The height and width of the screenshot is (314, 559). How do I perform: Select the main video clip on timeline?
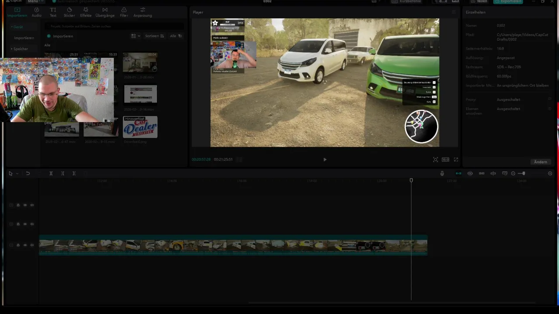pyautogui.click(x=233, y=245)
